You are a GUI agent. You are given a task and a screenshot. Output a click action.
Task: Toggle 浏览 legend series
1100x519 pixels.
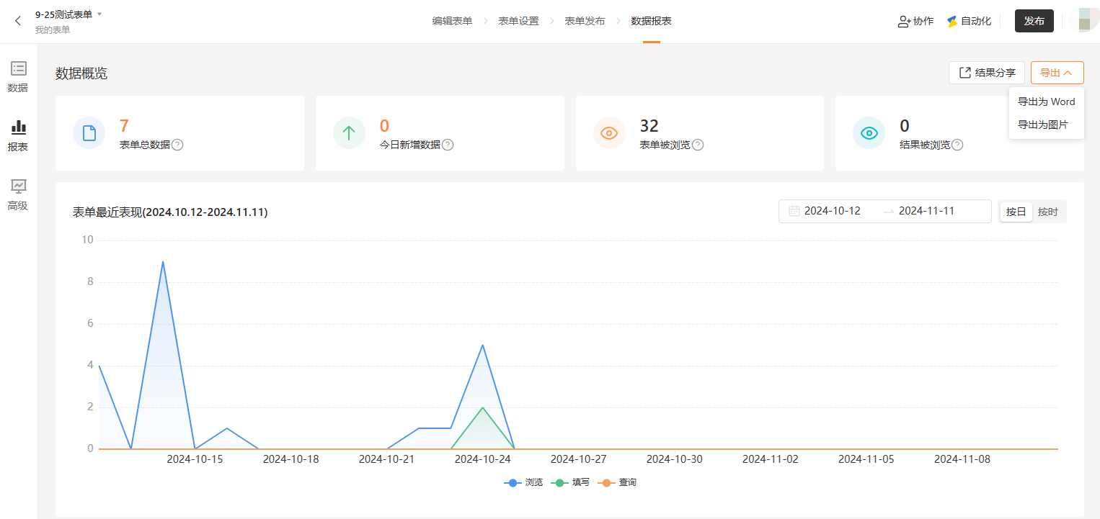pyautogui.click(x=523, y=482)
